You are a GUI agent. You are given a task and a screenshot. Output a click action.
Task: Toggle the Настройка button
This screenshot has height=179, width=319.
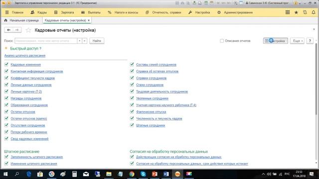276,41
